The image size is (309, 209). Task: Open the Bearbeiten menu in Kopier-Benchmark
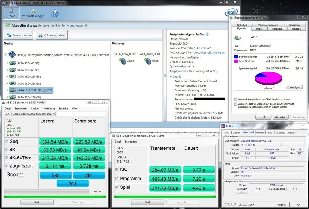(x=131, y=142)
